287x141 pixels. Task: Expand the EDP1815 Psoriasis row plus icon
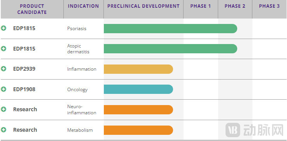pos(3,28)
